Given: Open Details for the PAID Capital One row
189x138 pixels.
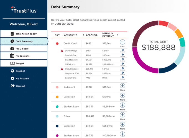Looking at the screenshot, I should tap(122, 78).
